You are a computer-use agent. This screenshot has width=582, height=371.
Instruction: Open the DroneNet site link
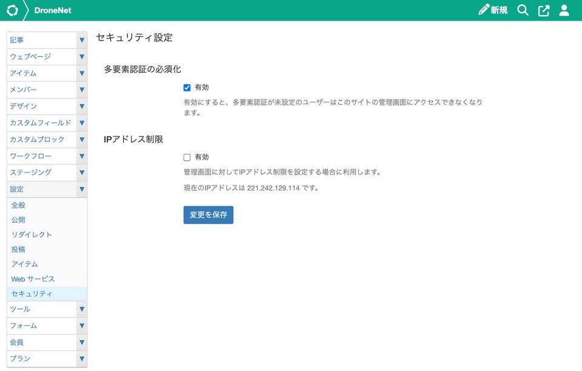[x=53, y=10]
